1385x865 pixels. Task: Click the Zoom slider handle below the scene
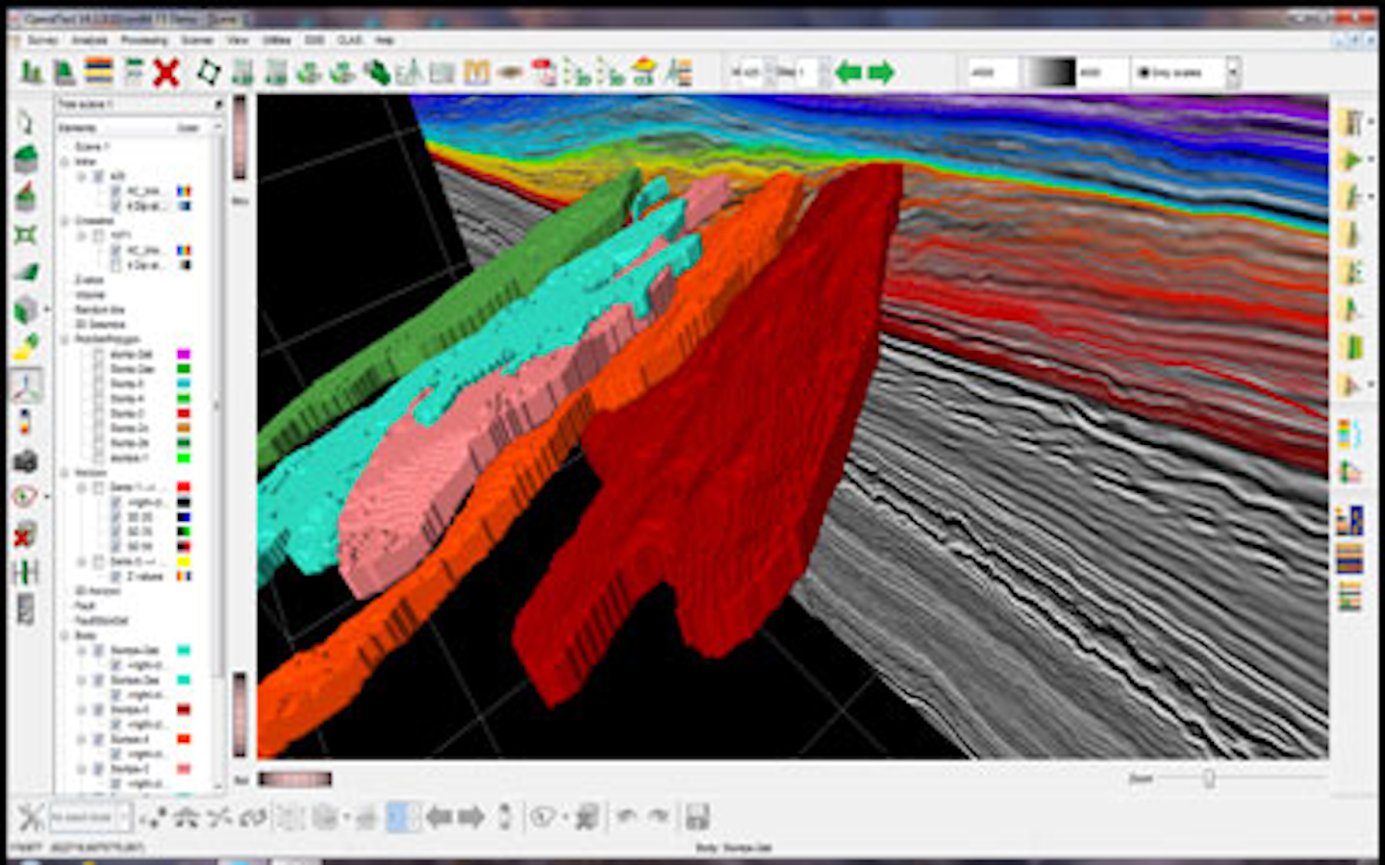coord(1208,778)
